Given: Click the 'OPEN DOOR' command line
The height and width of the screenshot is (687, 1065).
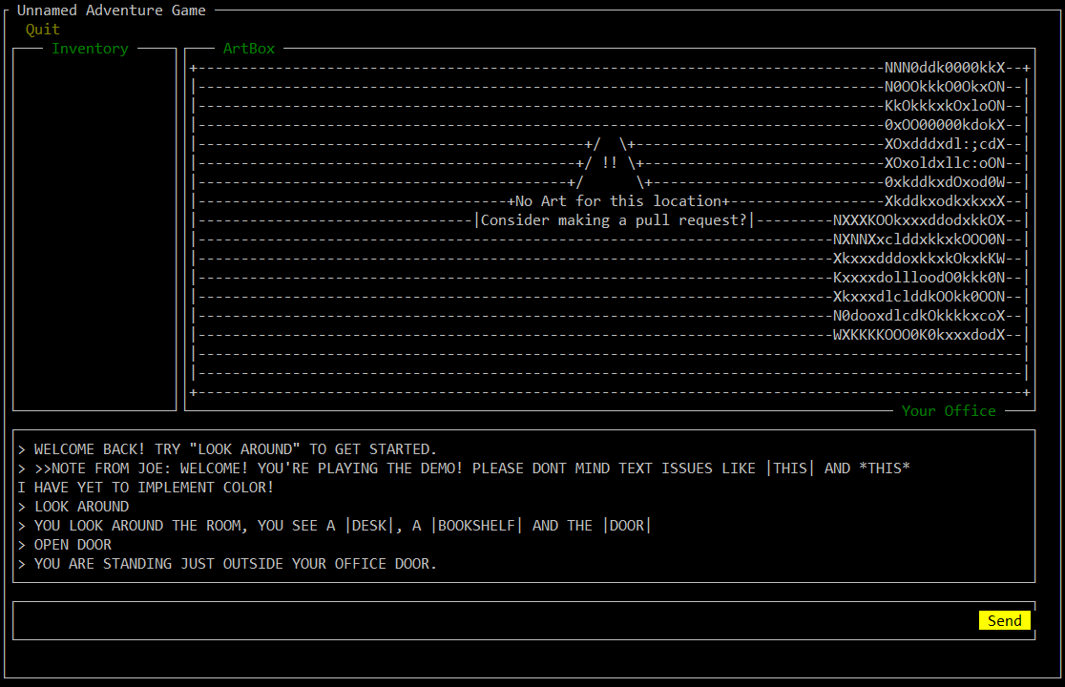Looking at the screenshot, I should (x=73, y=545).
